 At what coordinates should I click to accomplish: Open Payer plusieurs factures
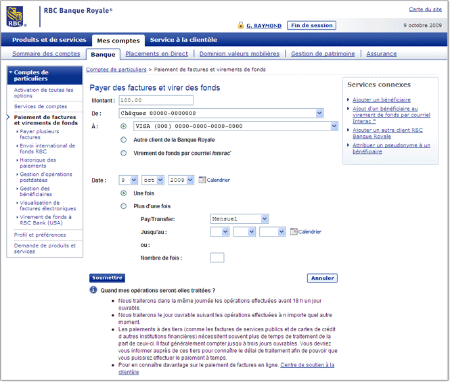point(39,135)
